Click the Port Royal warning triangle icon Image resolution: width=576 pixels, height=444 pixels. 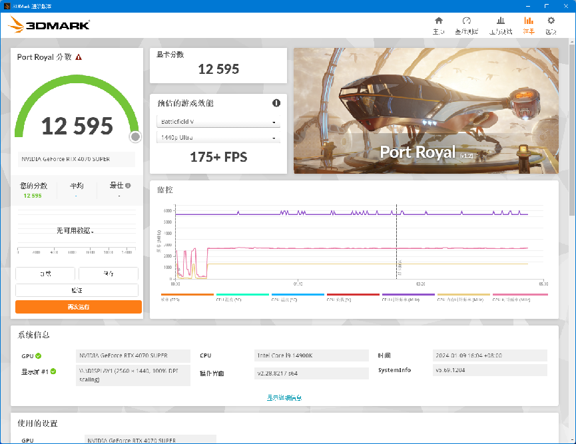pyautogui.click(x=80, y=57)
